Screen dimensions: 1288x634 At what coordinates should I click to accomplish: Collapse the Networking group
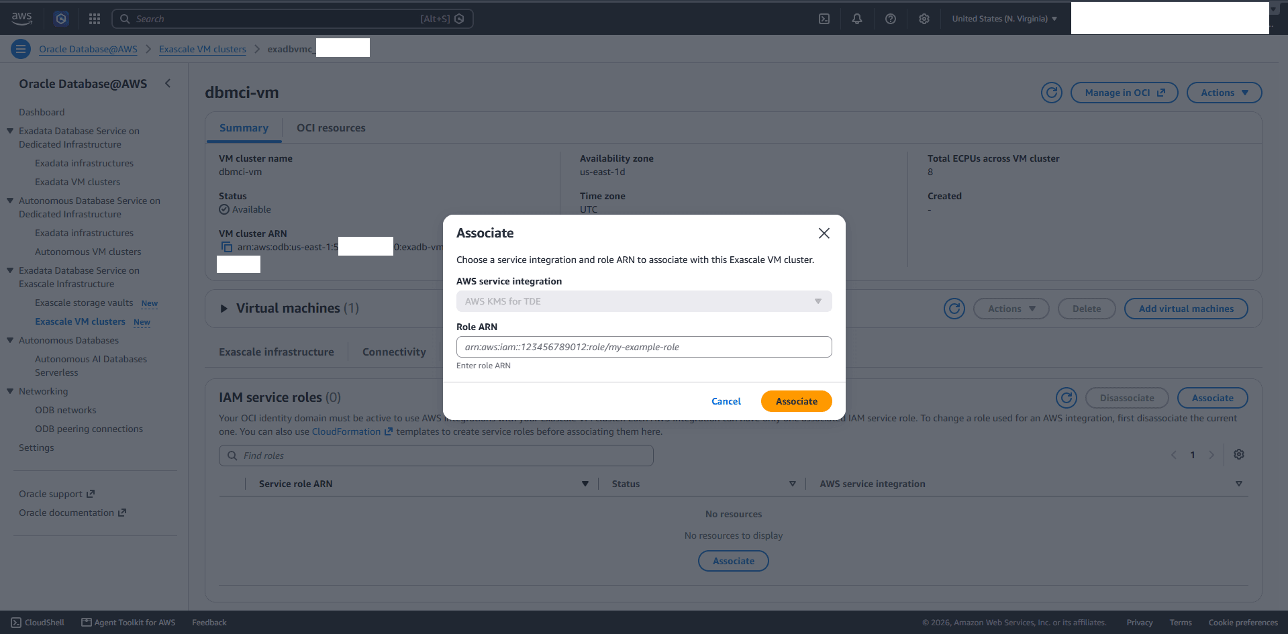pos(10,391)
